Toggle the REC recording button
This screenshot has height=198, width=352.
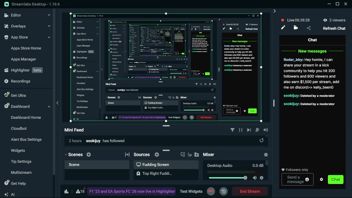211,191
